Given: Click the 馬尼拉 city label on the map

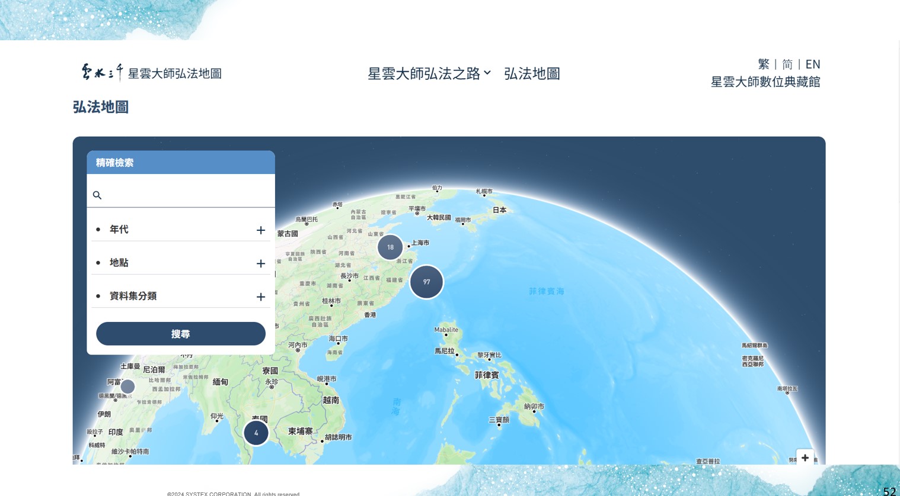Looking at the screenshot, I should click(x=445, y=351).
